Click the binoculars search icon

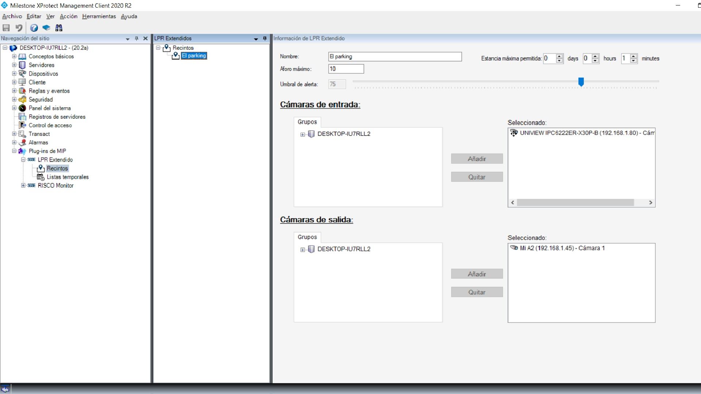[x=59, y=28]
